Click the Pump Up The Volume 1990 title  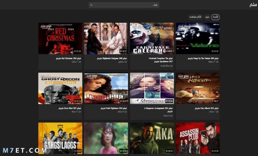pyautogui.click(x=203, y=58)
